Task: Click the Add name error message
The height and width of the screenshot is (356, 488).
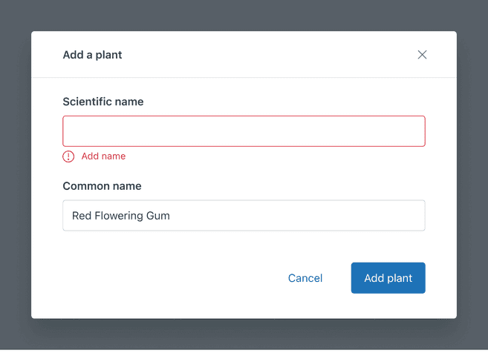Action: 103,156
